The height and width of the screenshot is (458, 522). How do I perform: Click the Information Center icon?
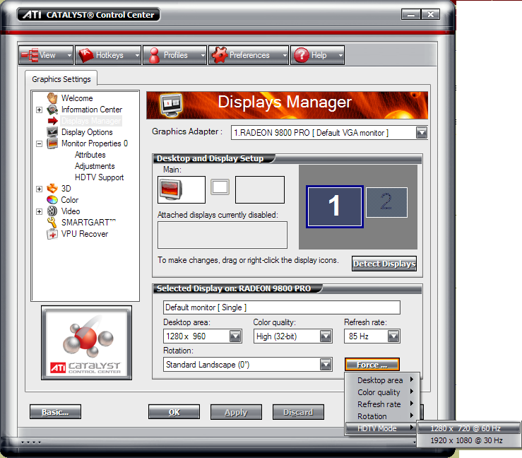pyautogui.click(x=52, y=110)
